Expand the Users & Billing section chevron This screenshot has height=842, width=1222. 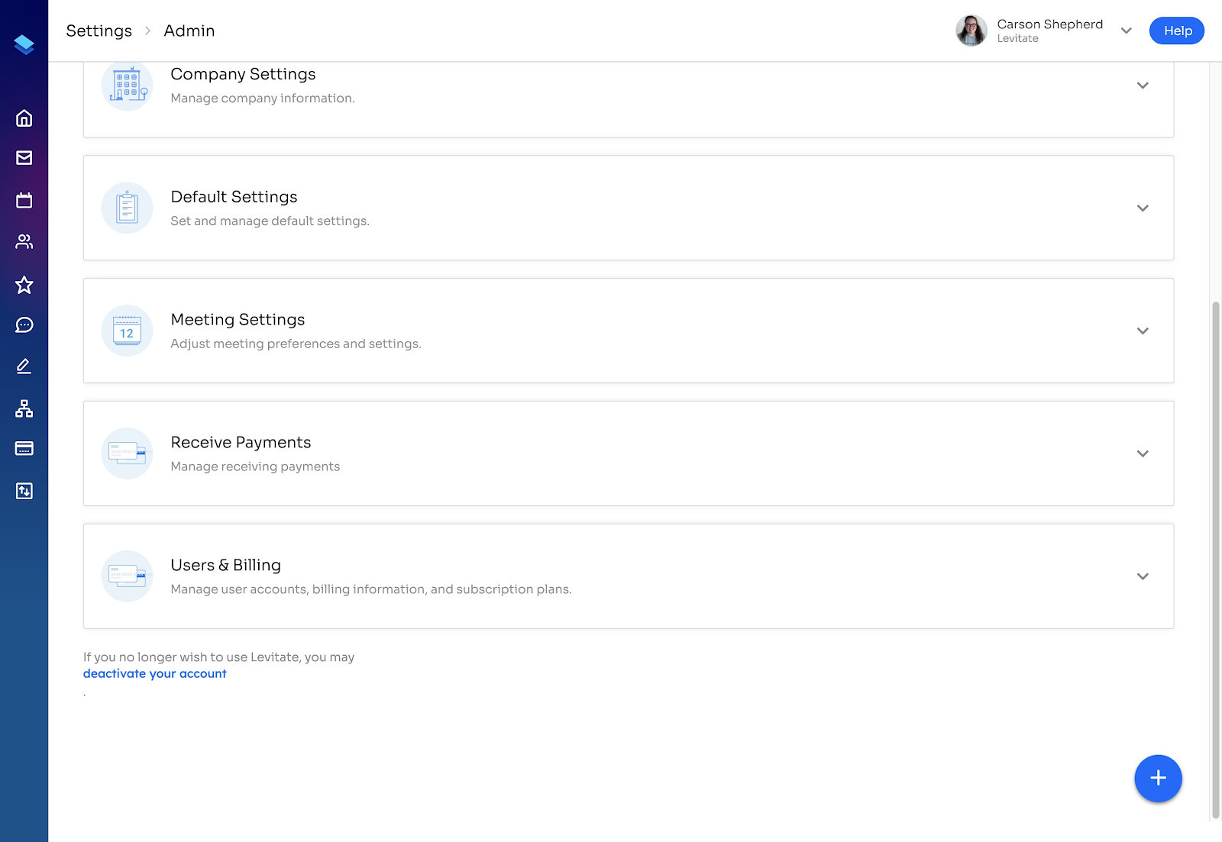1143,576
